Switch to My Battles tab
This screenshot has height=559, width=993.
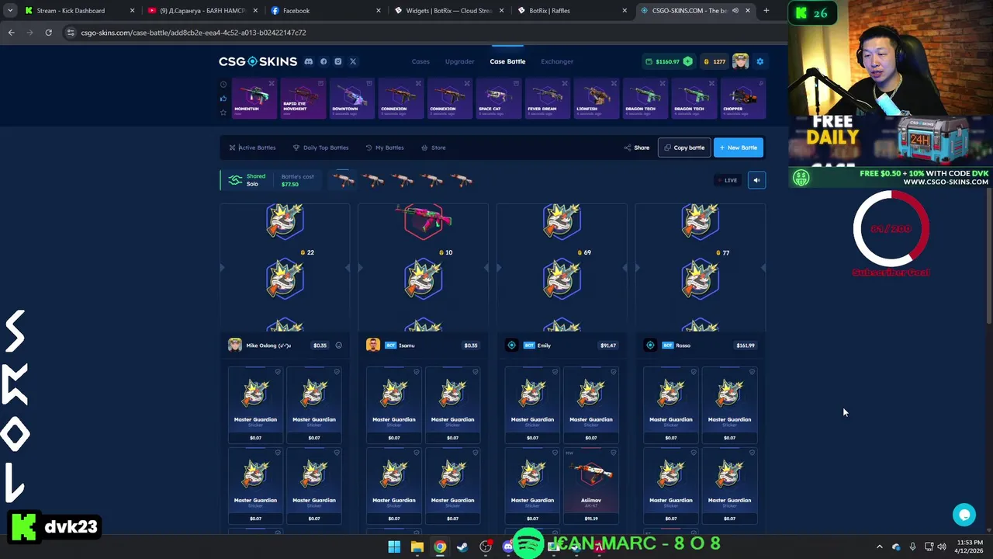[385, 148]
